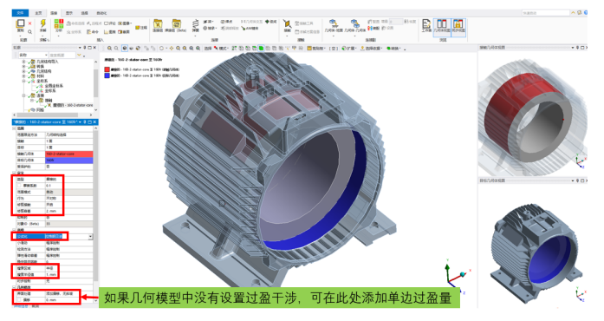
Task: Open the 公式化 (Formulation) dropdown arrow
Action: [x=90, y=237]
